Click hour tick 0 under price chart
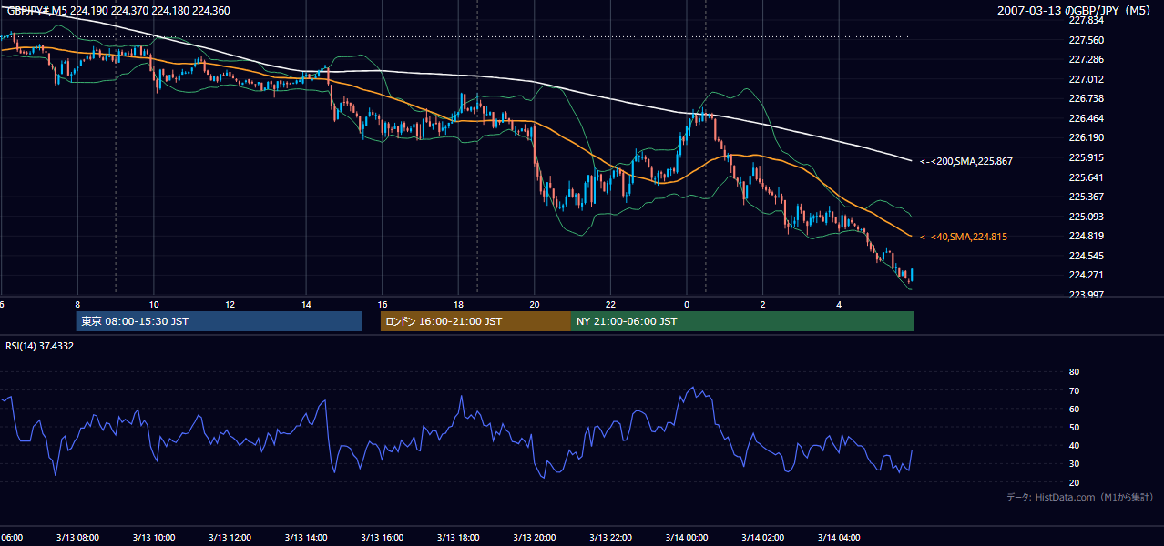 [686, 304]
